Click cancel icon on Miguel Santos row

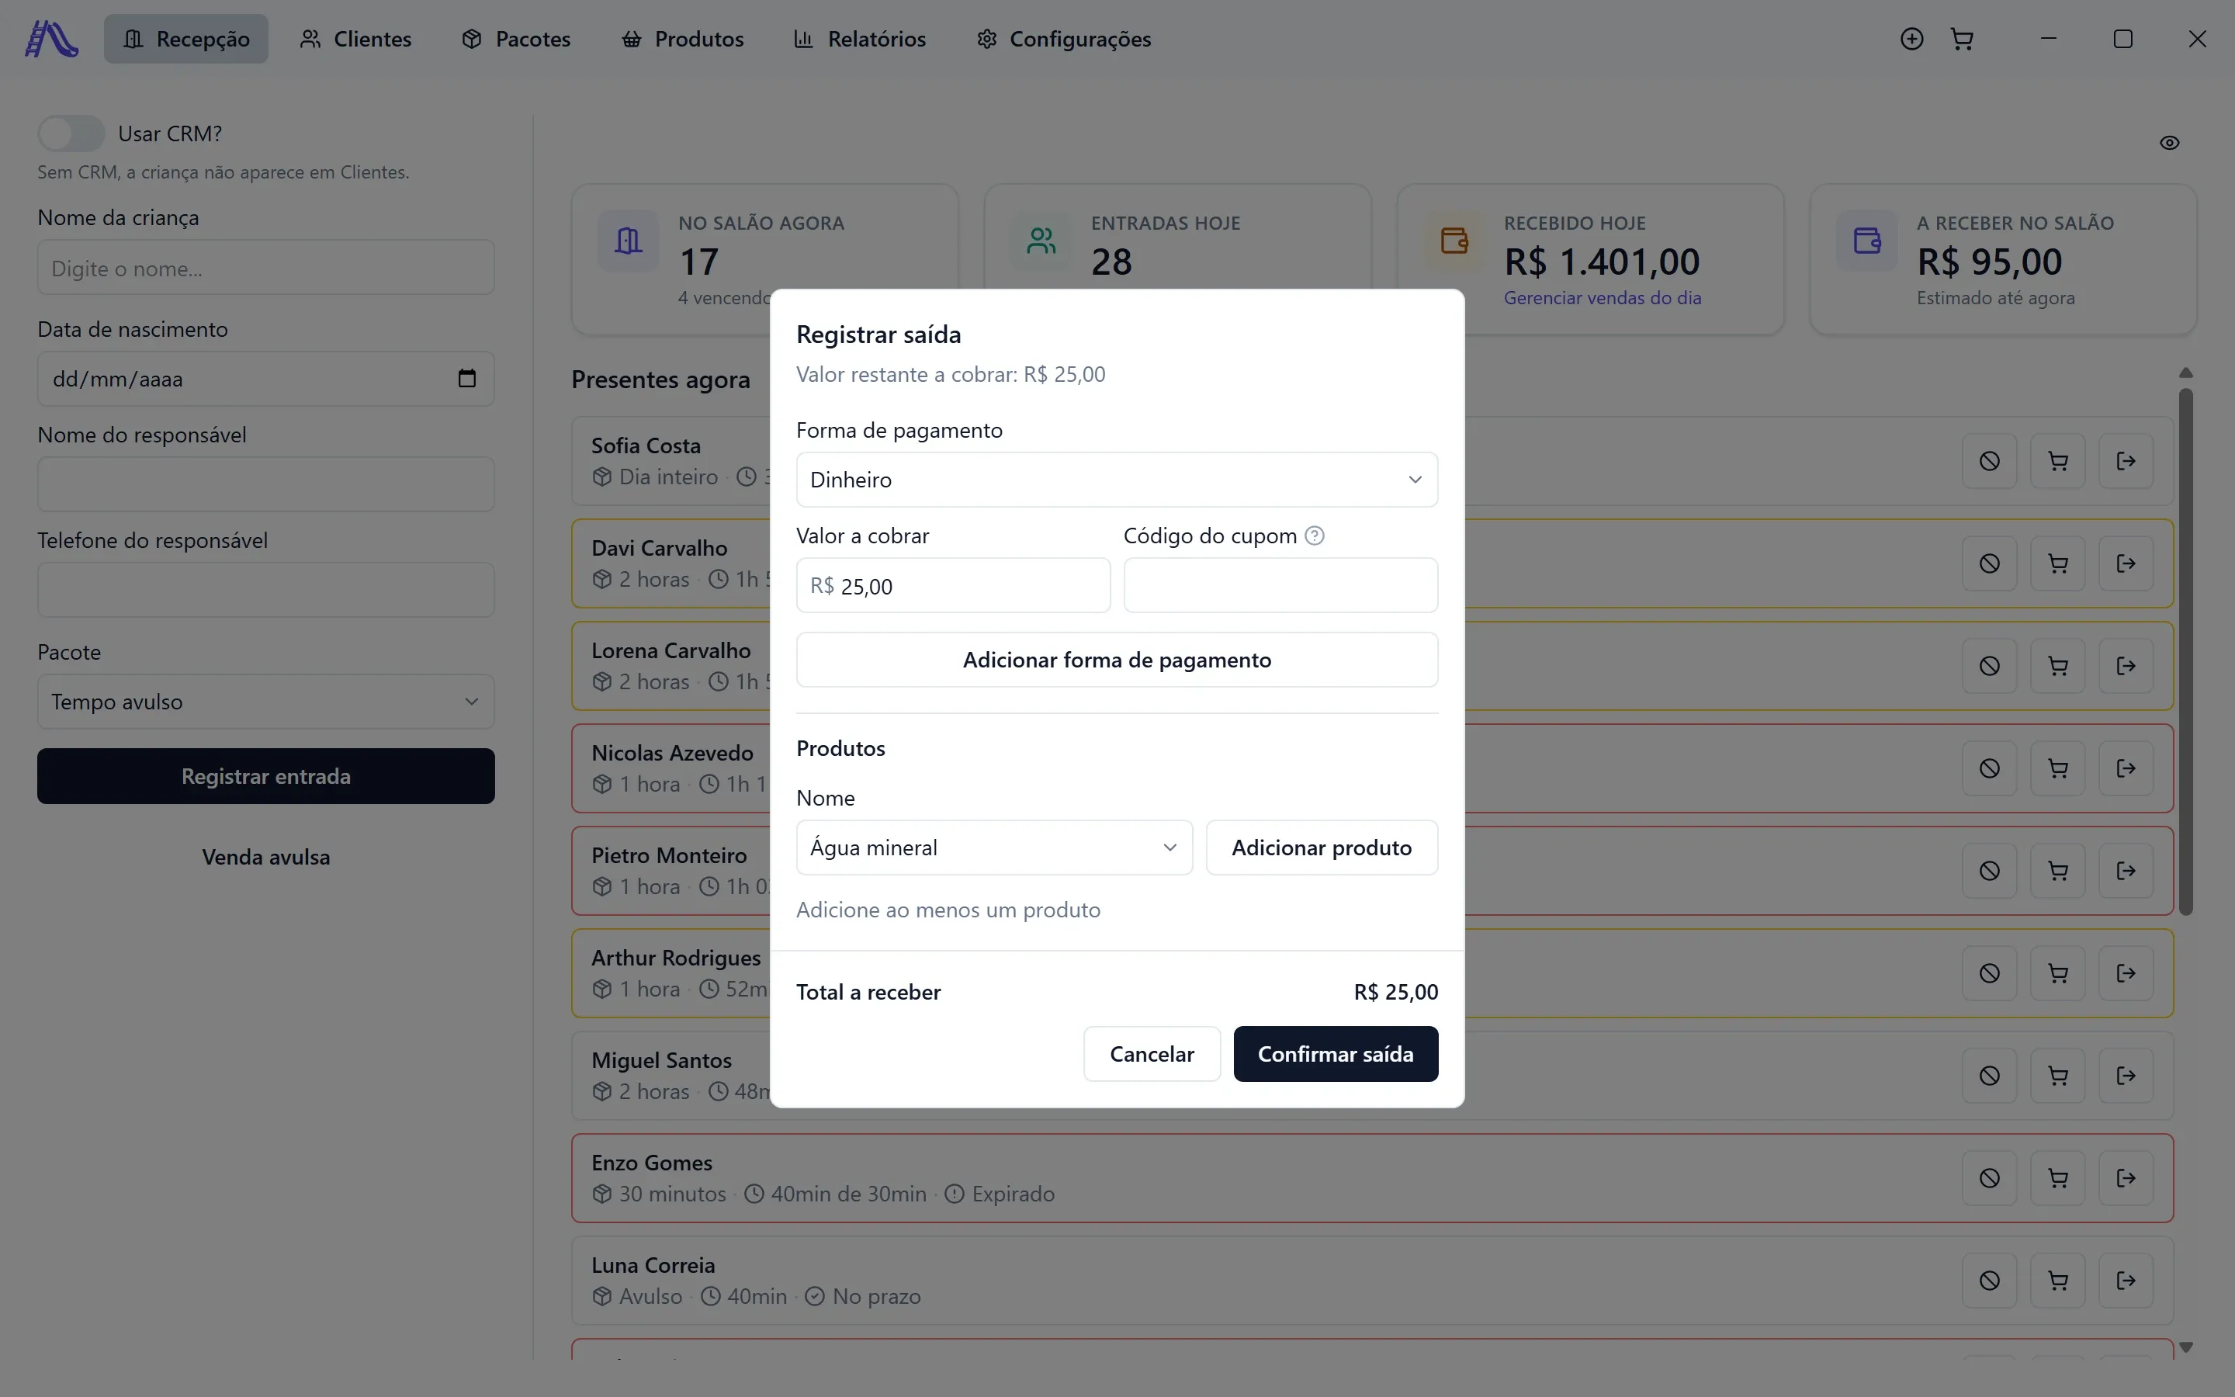[x=1989, y=1076]
